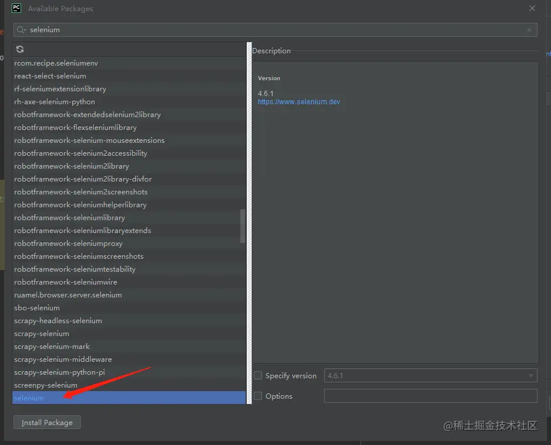
Task: Select robotframework-seleniumlibraryextends package
Action: (x=129, y=231)
